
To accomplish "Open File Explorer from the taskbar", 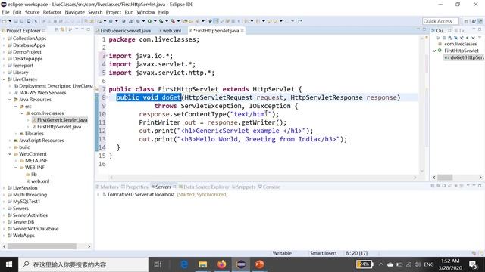I will click(203, 264).
